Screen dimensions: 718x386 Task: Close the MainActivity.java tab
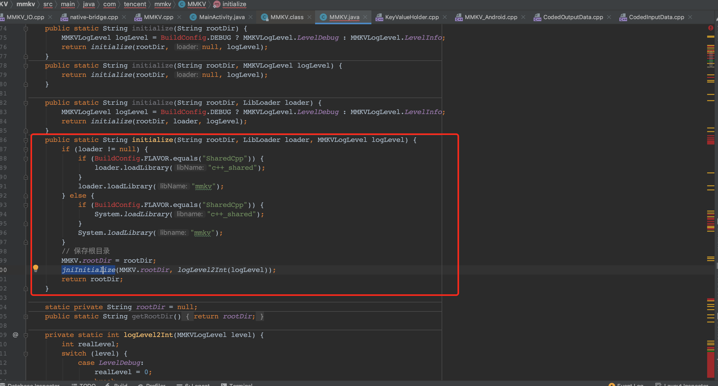click(x=251, y=17)
